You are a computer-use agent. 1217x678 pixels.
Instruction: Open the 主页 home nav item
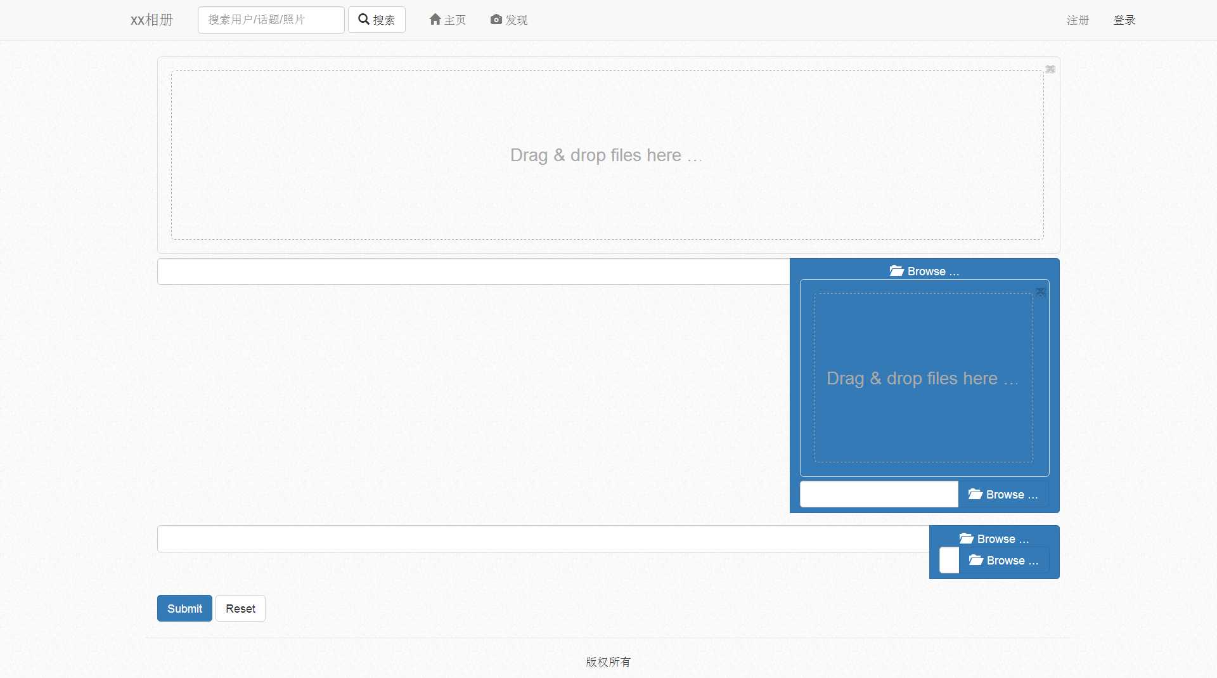[448, 20]
